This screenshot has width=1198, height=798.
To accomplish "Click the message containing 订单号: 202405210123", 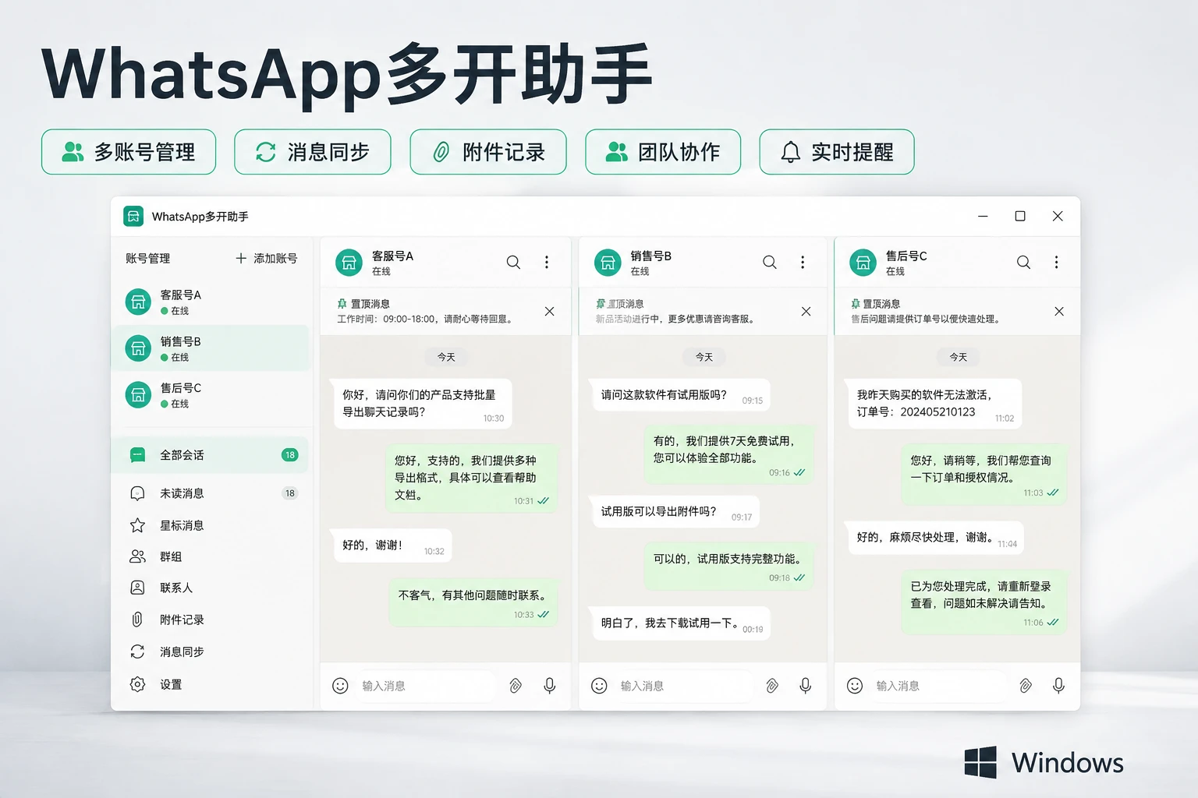I will point(934,404).
